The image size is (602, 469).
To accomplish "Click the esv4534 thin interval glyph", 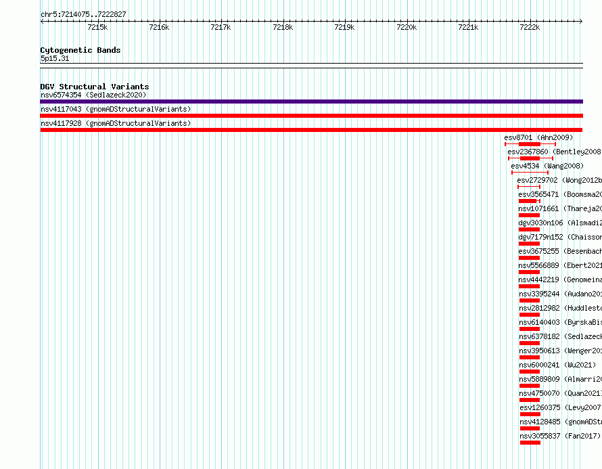I will pos(530,173).
